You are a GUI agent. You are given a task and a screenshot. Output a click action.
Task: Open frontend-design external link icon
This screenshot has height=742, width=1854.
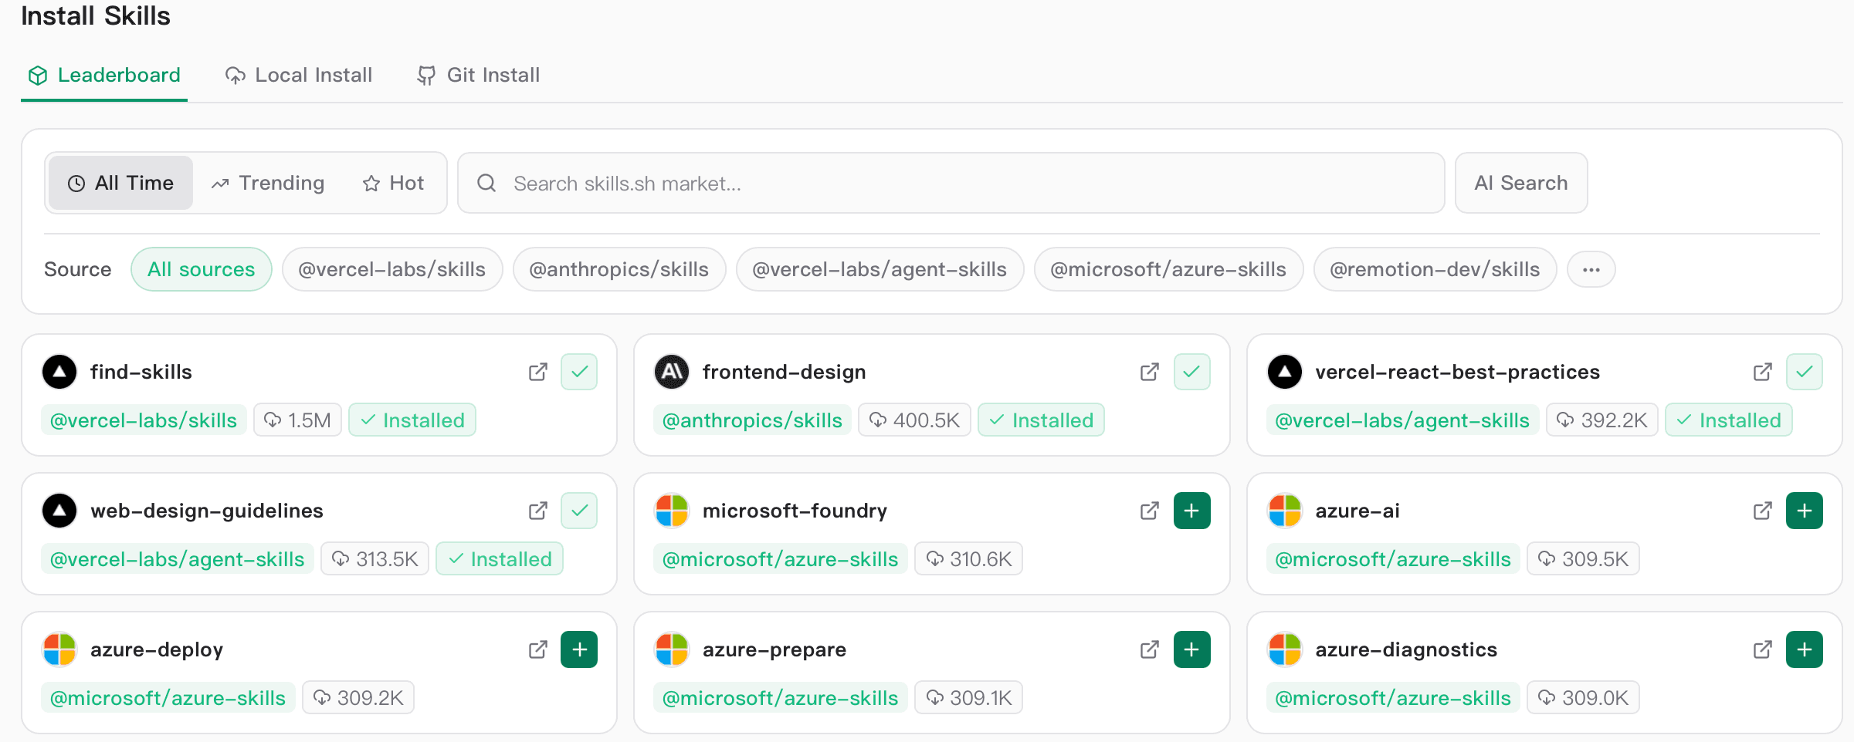1149,372
